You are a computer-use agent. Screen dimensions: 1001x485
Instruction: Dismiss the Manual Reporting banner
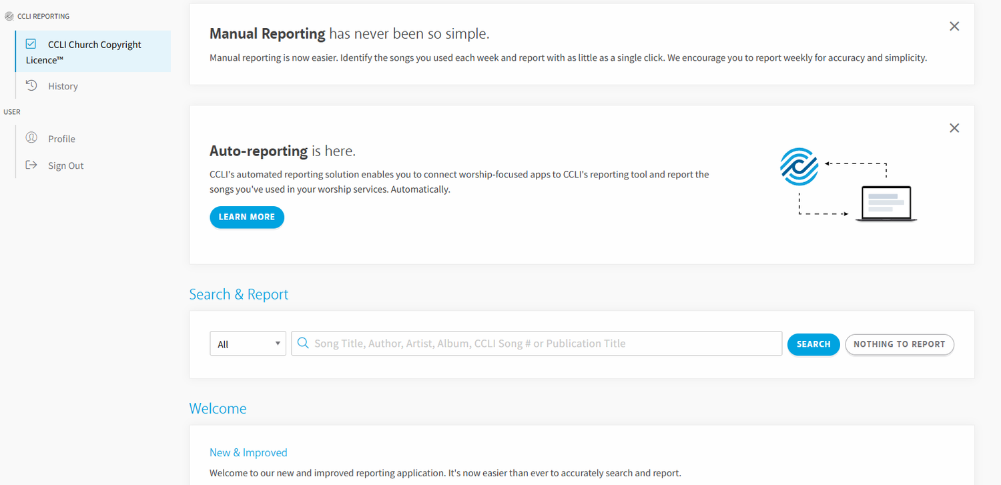954,26
